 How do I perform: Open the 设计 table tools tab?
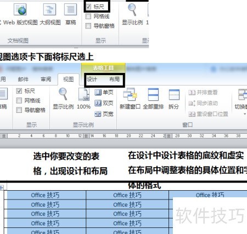click(x=92, y=79)
